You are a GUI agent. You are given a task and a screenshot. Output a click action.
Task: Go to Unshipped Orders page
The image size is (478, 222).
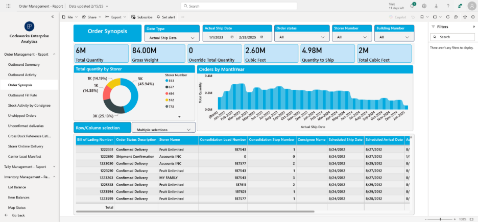[22, 115]
